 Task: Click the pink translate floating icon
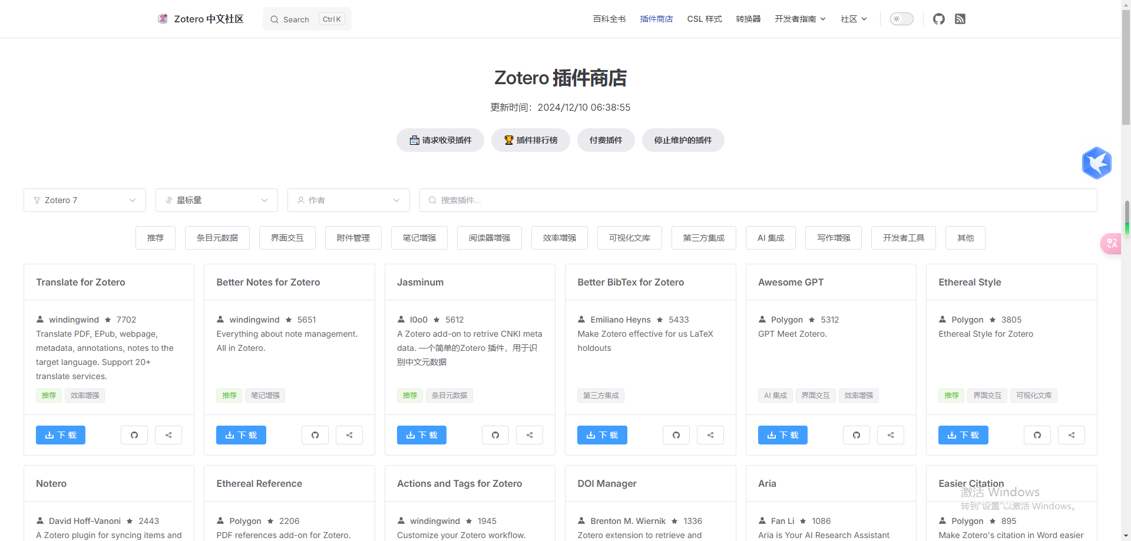(1111, 243)
